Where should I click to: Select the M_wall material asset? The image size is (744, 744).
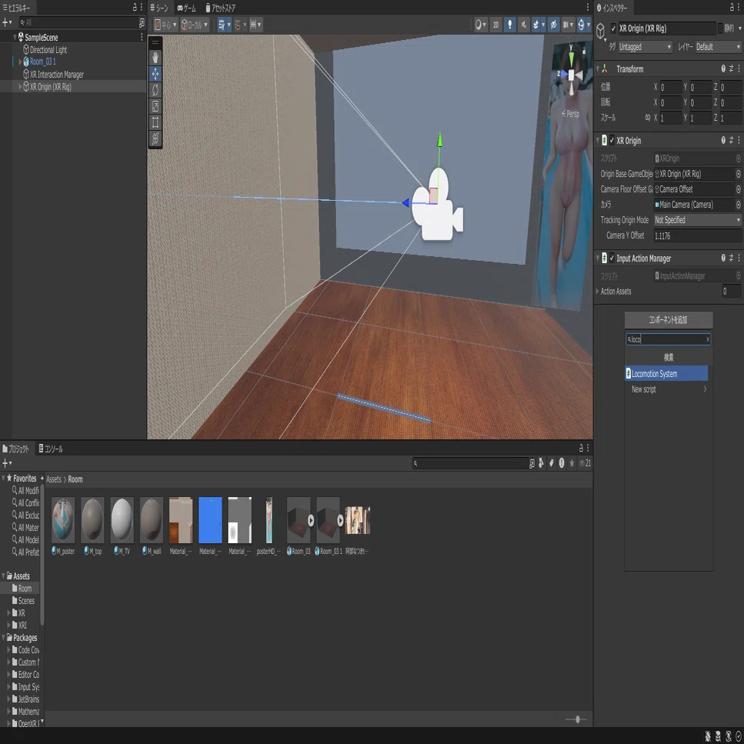pos(152,525)
